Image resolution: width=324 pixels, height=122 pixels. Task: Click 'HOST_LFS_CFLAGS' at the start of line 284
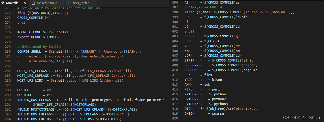click(x=32, y=71)
